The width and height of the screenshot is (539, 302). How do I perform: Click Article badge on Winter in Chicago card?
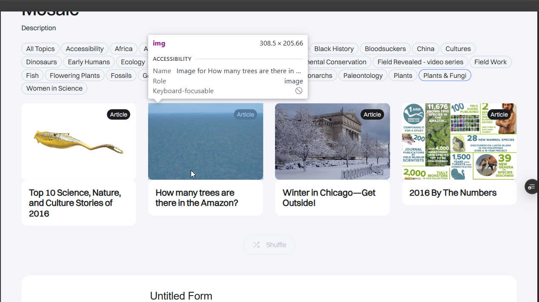372,114
